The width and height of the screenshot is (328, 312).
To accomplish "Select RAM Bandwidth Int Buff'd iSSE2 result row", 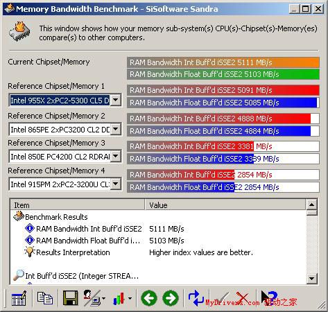I will pos(157,229).
